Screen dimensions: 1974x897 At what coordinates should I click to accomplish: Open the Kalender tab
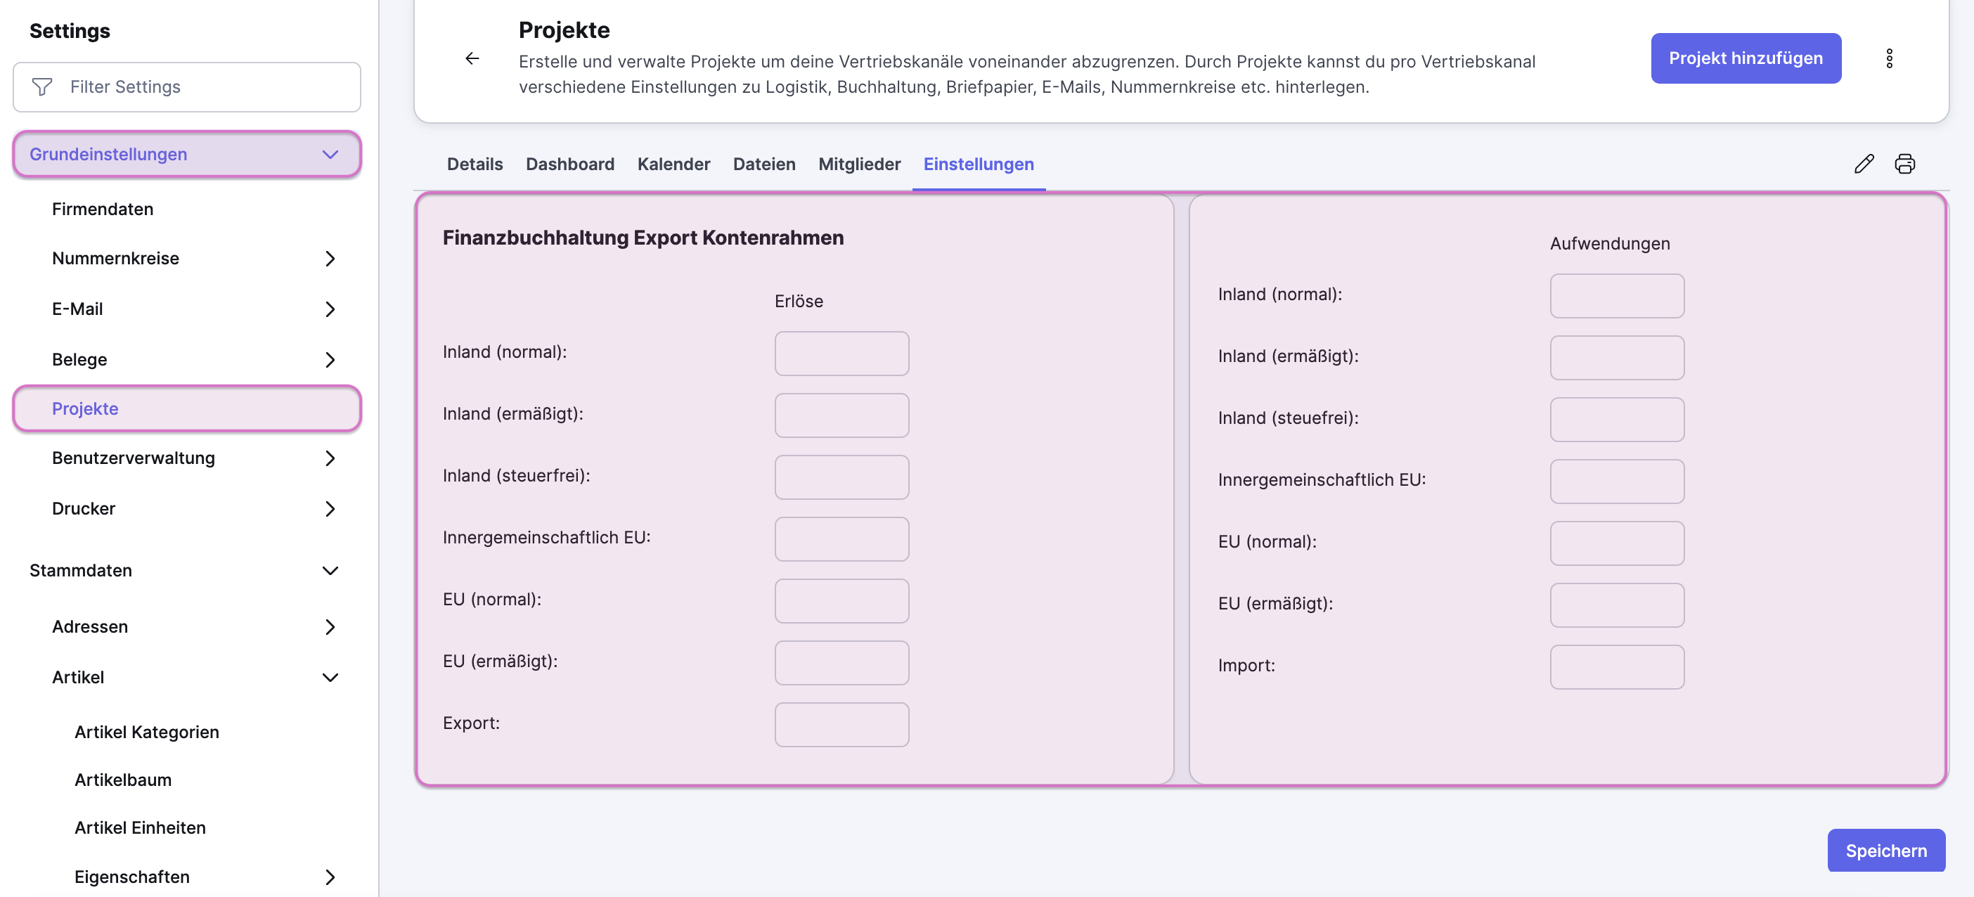[x=673, y=164]
